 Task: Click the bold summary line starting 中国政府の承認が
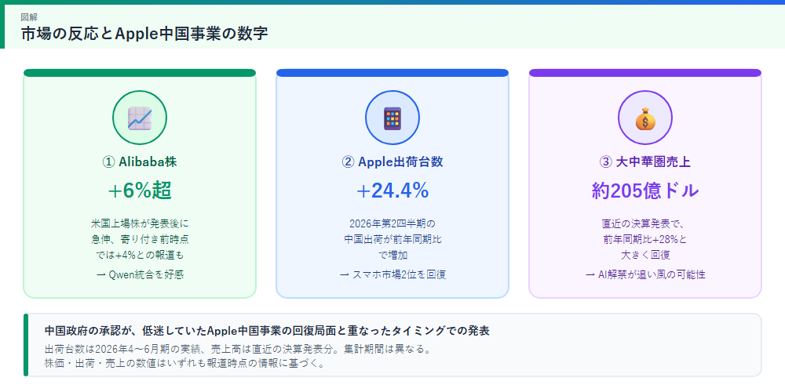point(267,331)
